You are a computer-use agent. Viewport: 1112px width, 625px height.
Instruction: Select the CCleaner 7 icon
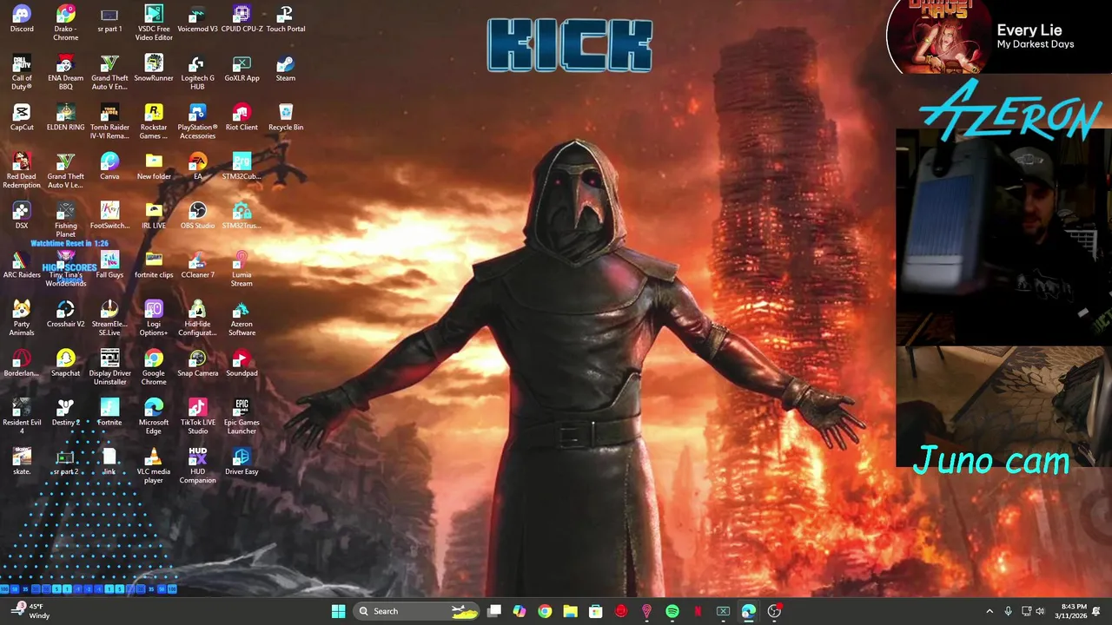coord(197,266)
